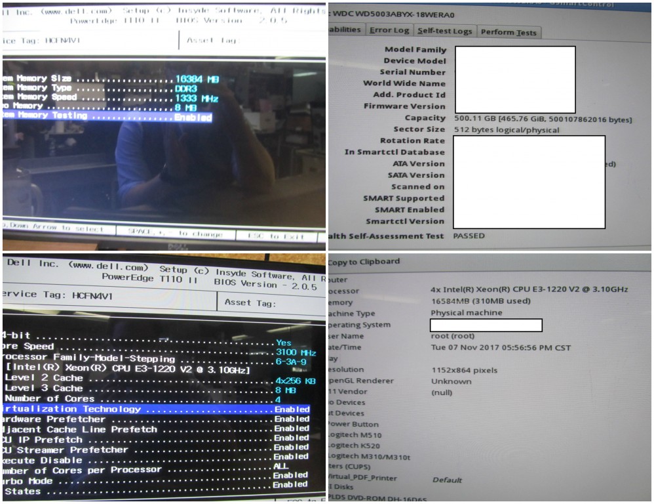Click the 16384 MB memory size value
The height and width of the screenshot is (504, 654).
pyautogui.click(x=197, y=79)
